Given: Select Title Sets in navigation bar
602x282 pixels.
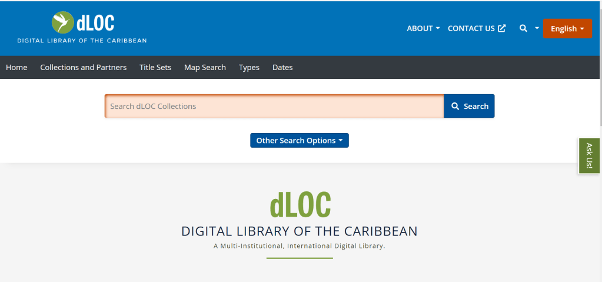Looking at the screenshot, I should tap(155, 68).
